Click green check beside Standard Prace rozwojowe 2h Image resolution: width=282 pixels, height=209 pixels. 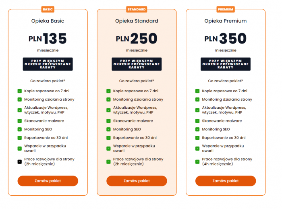108,161
